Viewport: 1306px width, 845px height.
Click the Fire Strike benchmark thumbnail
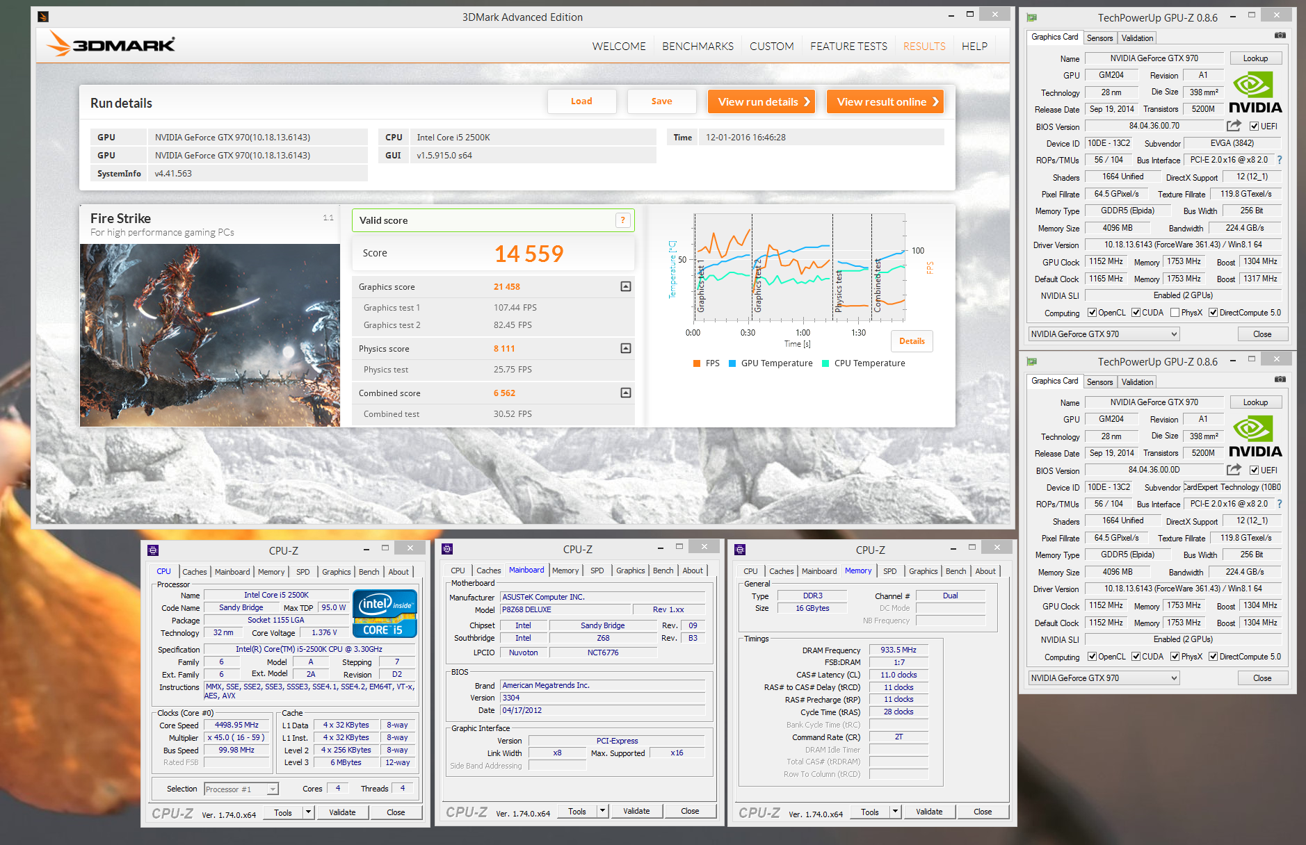coord(210,335)
